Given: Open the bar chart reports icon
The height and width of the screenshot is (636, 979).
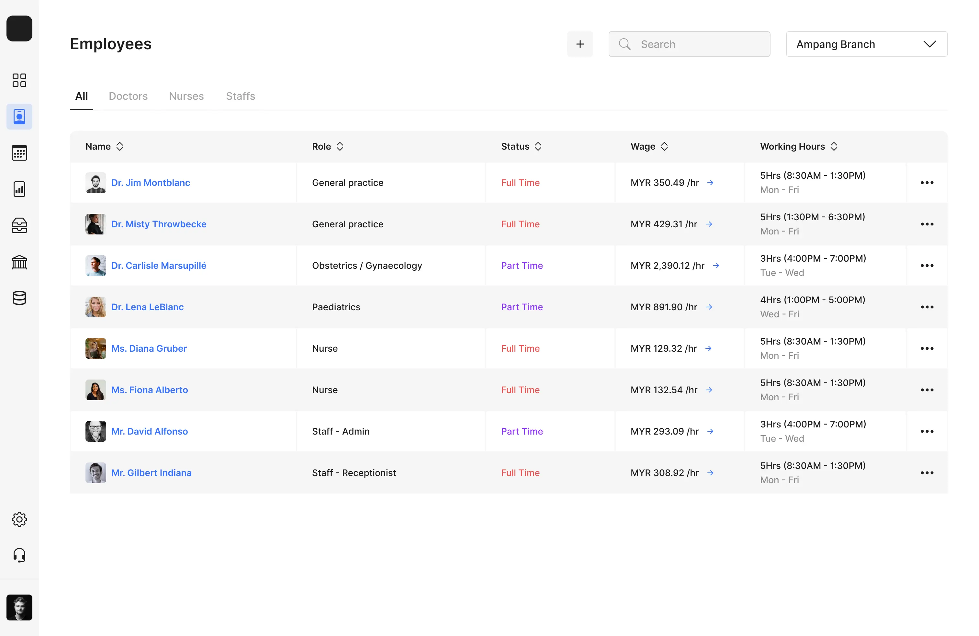Looking at the screenshot, I should (x=19, y=189).
